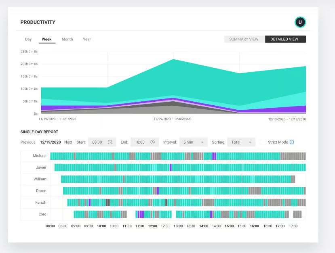The image size is (335, 253).
Task: Click the 12/13/2020 – 12/18/2020 axis label
Action: pyautogui.click(x=287, y=119)
